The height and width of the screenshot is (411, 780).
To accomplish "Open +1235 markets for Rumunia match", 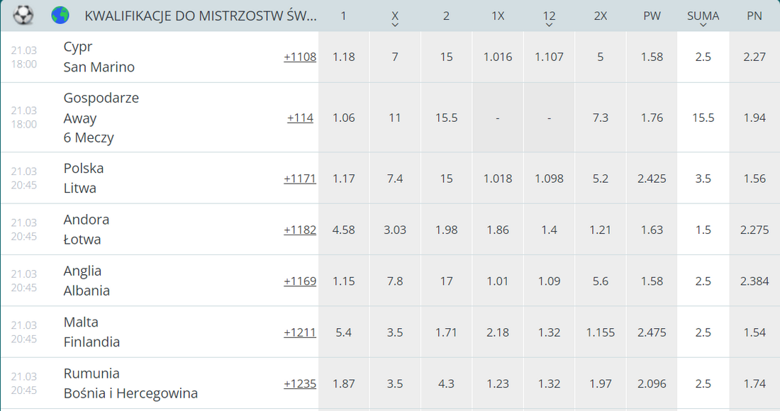I will pyautogui.click(x=300, y=383).
